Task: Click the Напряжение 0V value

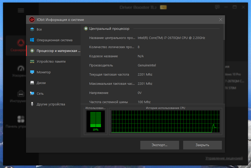Action: click(140, 93)
